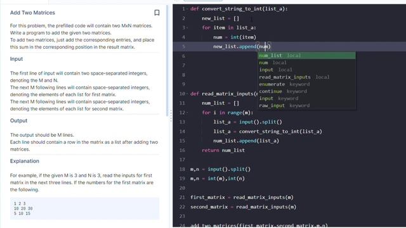Click the first_matrix assignment on line 21
The image size is (406, 228).
[242, 198]
